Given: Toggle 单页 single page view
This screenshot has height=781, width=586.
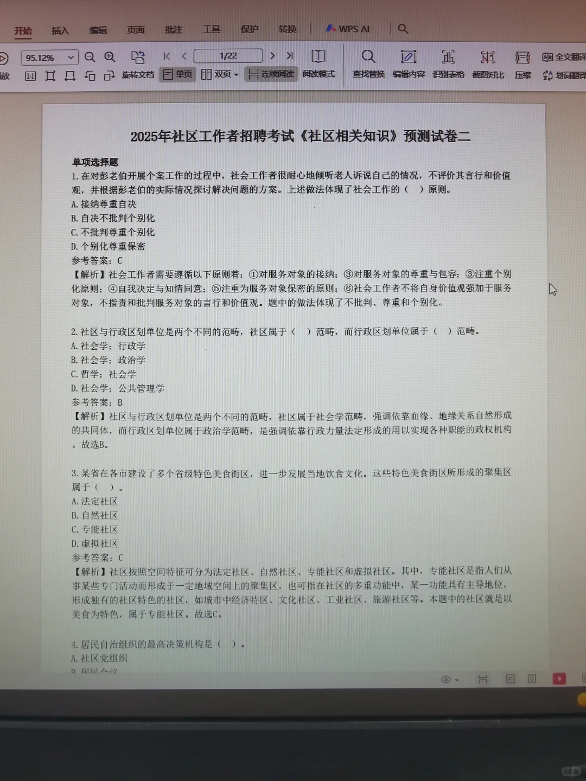Looking at the screenshot, I should click(177, 74).
